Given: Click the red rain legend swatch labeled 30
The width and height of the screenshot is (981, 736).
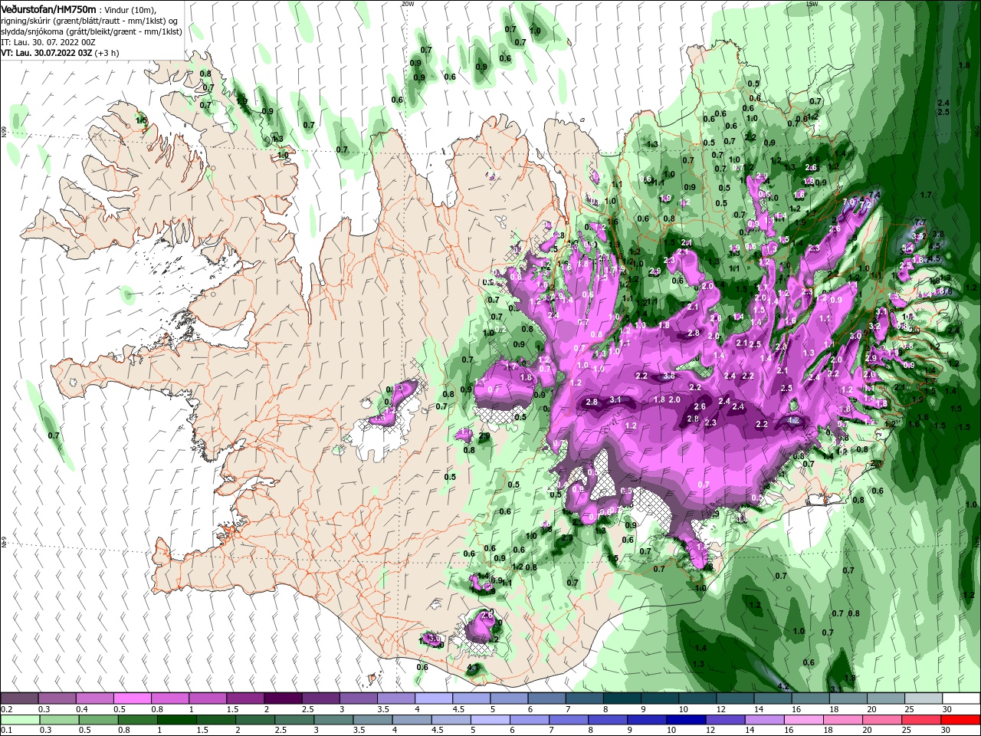Looking at the screenshot, I should tap(961, 720).
